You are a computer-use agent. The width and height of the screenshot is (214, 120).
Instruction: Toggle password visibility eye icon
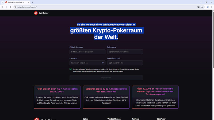pyautogui.click(x=103, y=63)
